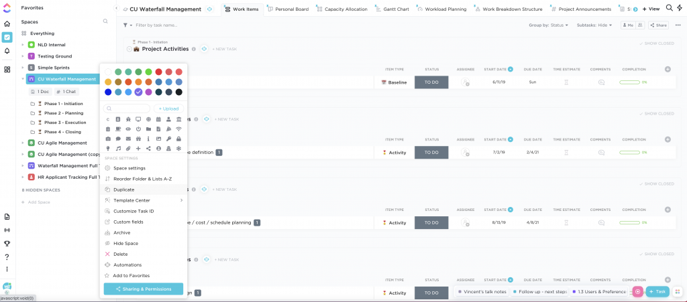Expand the Simple Sprints space

click(x=23, y=68)
